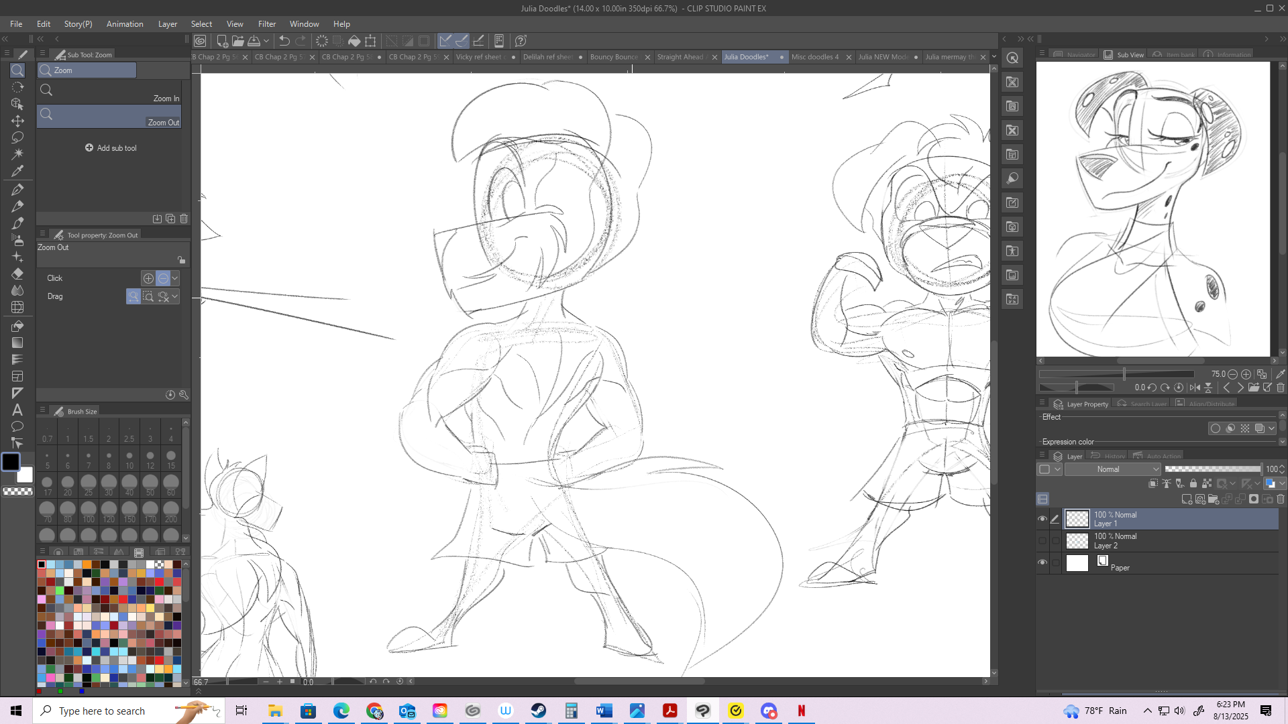Flip Sub View horizontally
The height and width of the screenshot is (724, 1288).
click(x=1195, y=387)
